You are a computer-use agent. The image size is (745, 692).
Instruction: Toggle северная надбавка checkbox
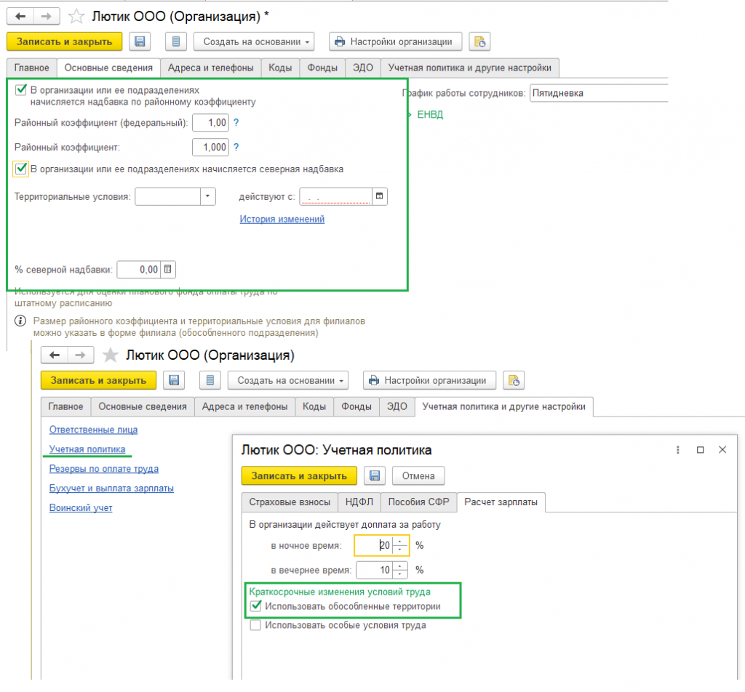[21, 169]
